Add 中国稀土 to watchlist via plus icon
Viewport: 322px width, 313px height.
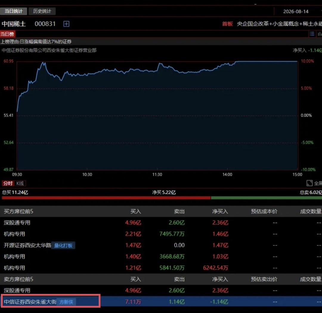point(66,24)
